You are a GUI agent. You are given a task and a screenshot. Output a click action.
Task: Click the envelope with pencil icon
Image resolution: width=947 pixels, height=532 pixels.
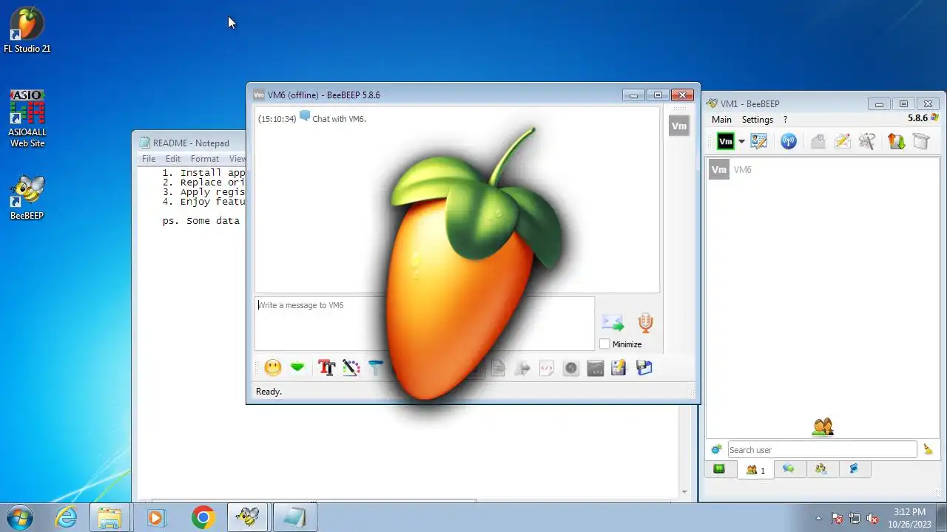pos(842,141)
